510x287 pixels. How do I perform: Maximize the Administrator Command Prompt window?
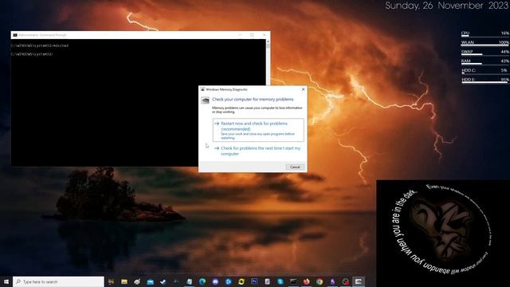252,35
